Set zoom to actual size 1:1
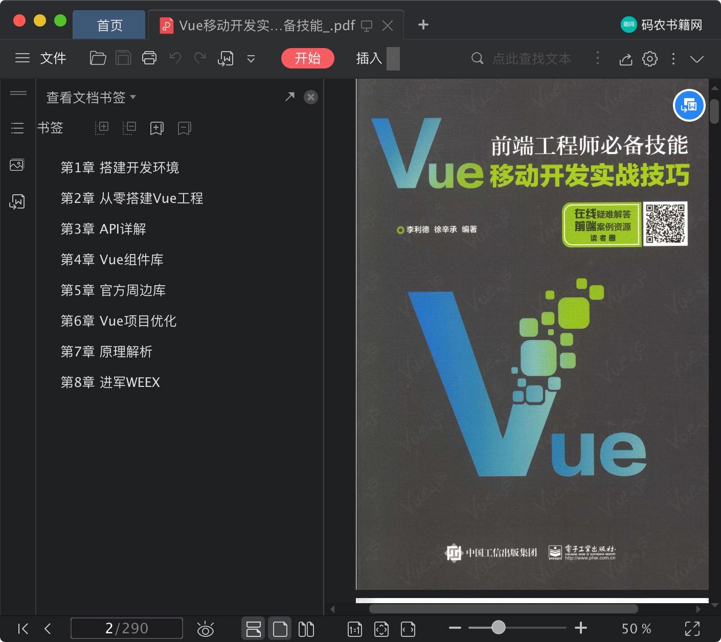This screenshot has height=642, width=721. (355, 629)
